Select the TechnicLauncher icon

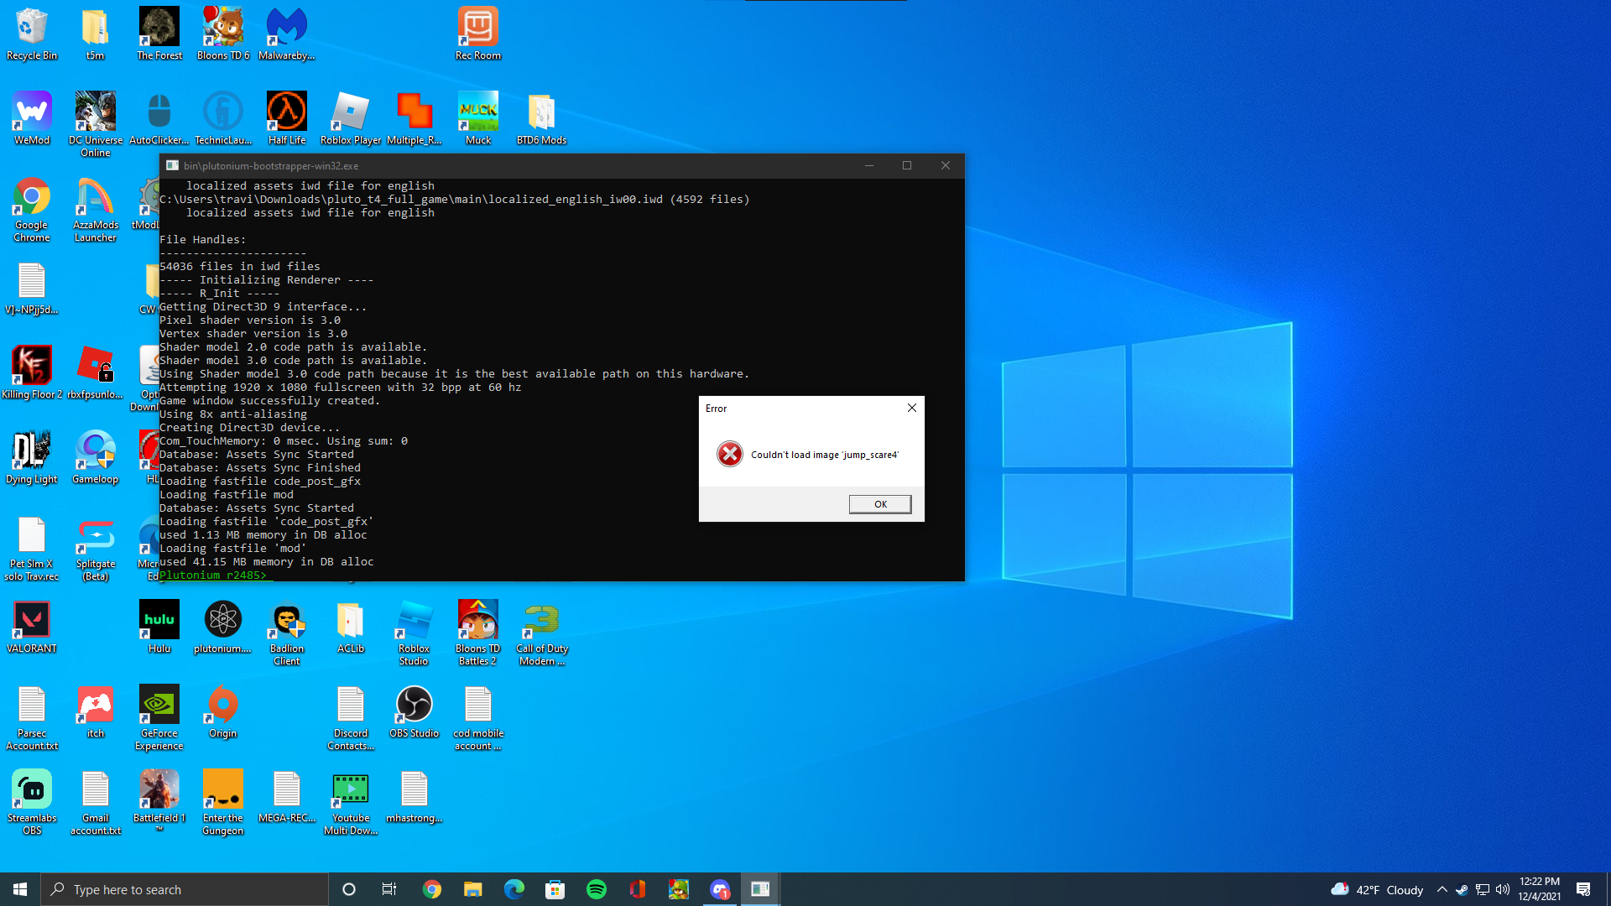coord(223,119)
